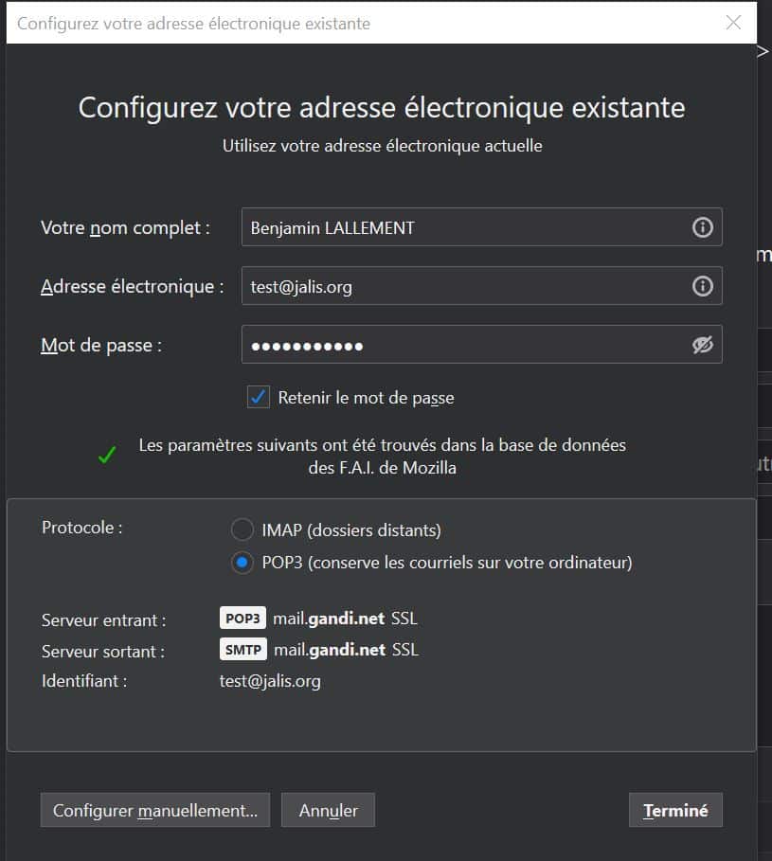The width and height of the screenshot is (772, 861).
Task: Click the green checkmark status icon
Action: (107, 456)
